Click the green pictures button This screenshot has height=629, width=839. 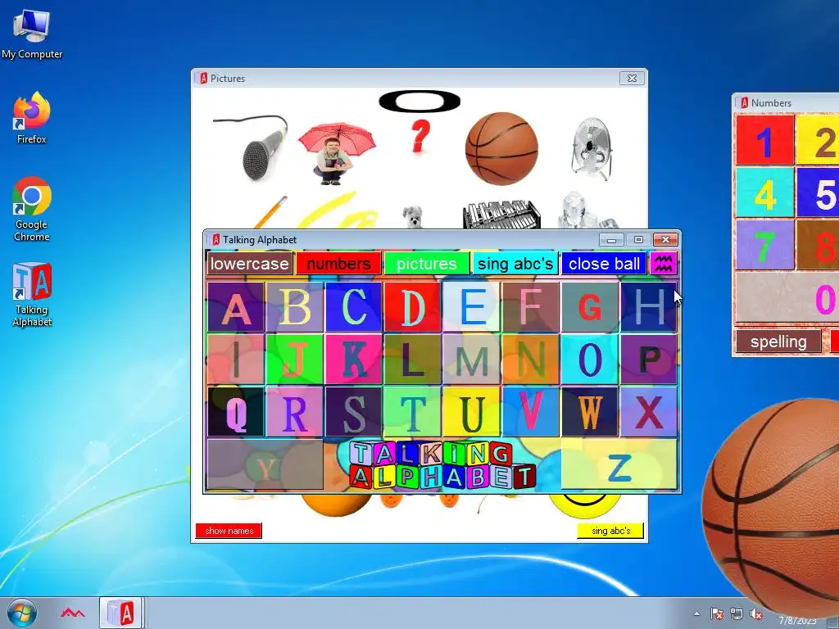426,264
